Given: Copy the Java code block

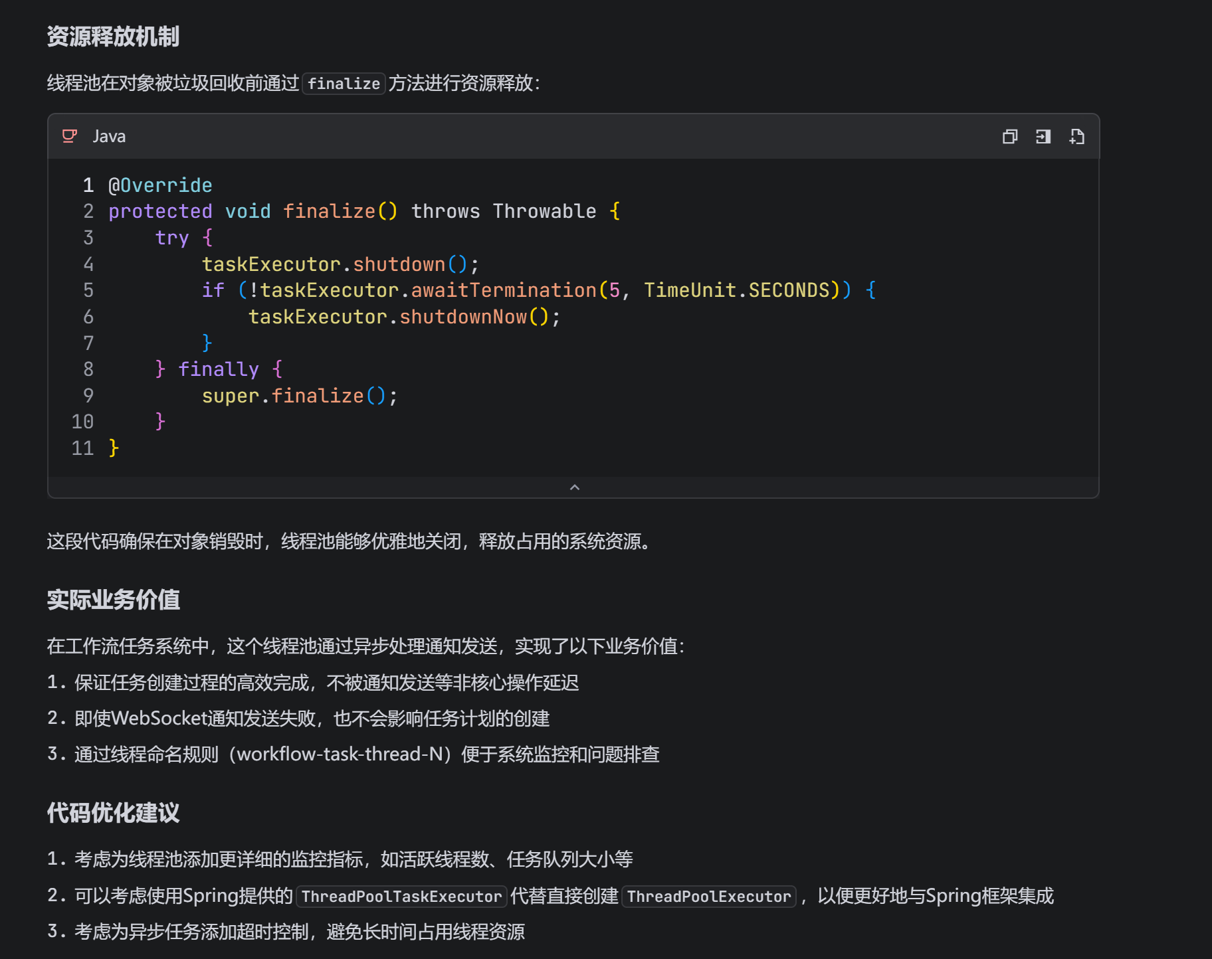Looking at the screenshot, I should 1009,137.
